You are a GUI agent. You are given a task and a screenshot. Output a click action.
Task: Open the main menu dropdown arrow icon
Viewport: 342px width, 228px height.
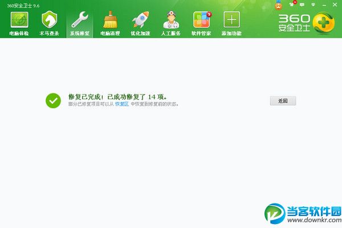pos(313,5)
